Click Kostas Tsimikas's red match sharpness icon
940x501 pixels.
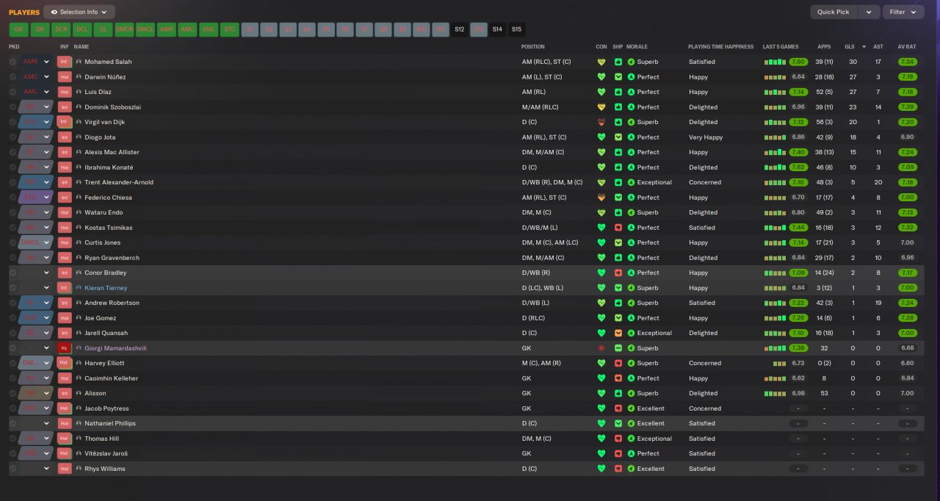(618, 228)
